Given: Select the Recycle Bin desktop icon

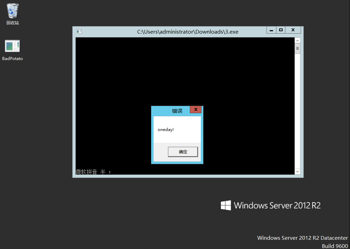Looking at the screenshot, I should tap(13, 11).
